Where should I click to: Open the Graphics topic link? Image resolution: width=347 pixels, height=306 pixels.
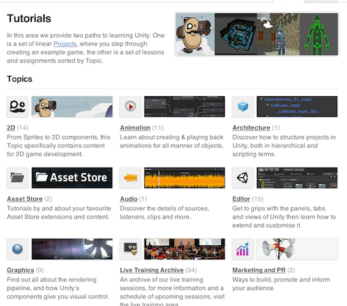point(20,270)
